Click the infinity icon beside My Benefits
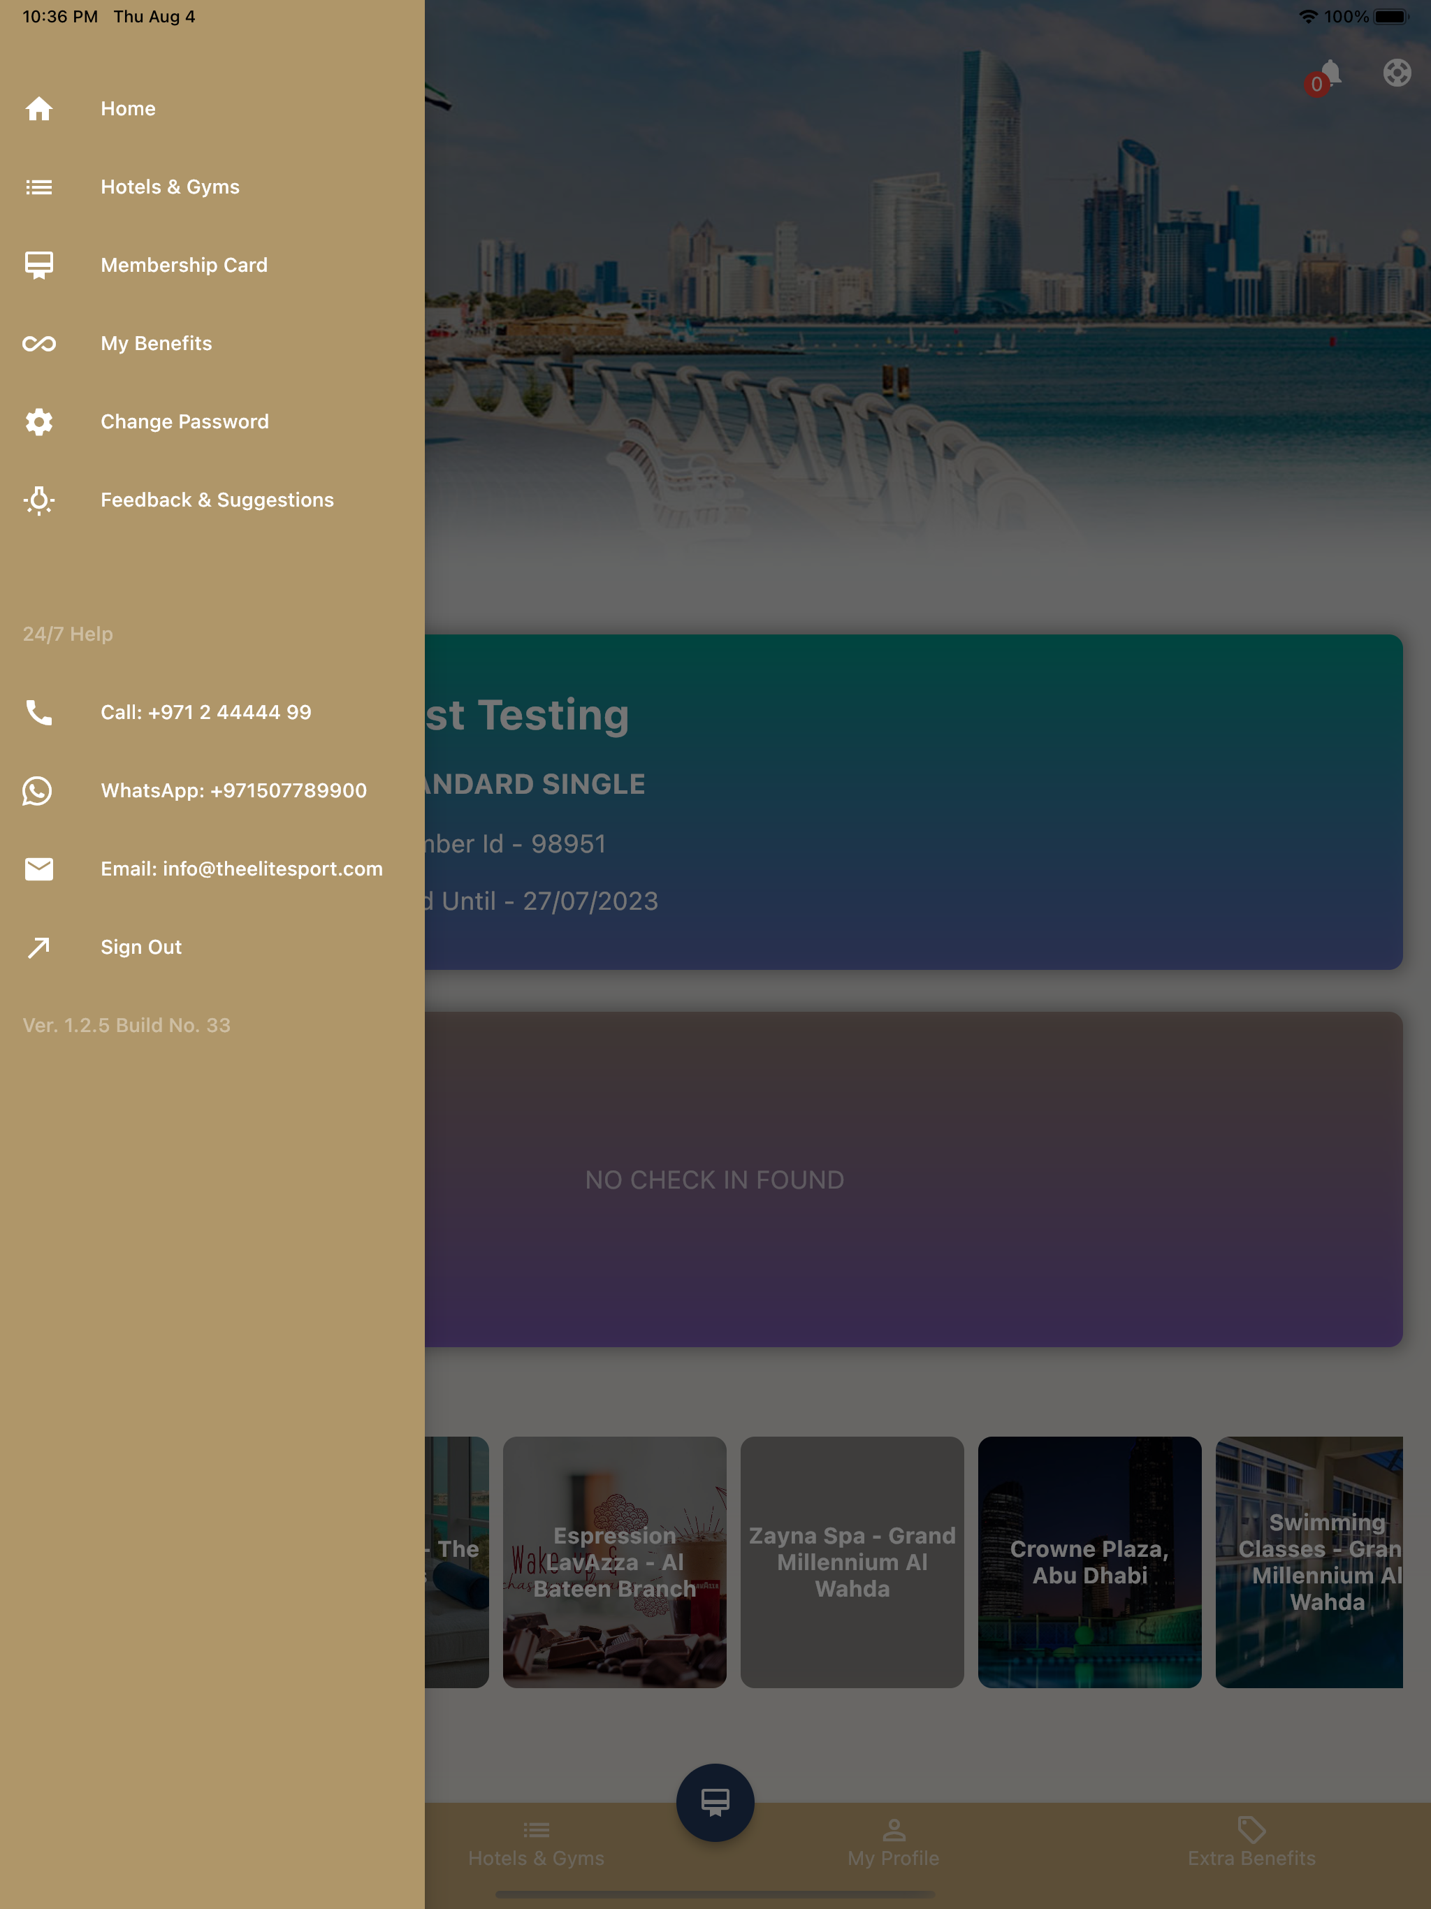Screen dimensions: 1431x1909 39,344
